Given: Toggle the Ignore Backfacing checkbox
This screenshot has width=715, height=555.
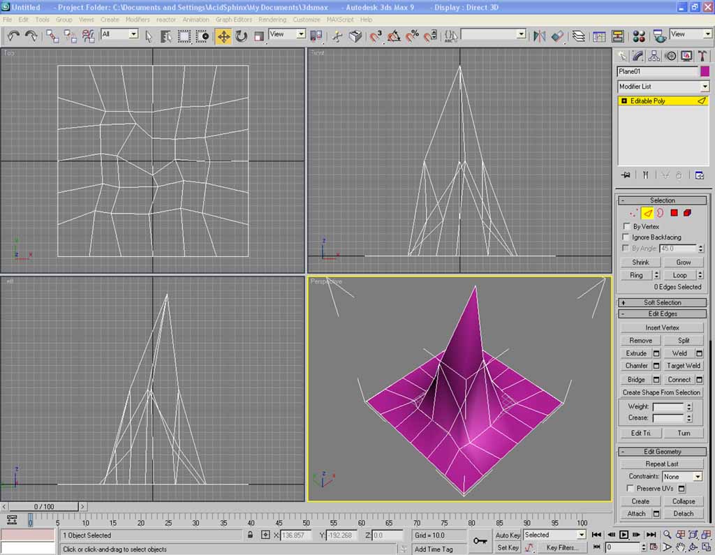Looking at the screenshot, I should pos(626,237).
